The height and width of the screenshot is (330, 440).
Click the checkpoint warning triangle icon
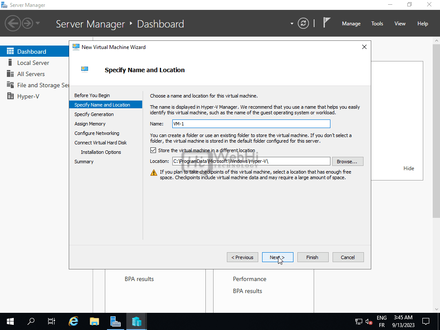[x=154, y=173]
